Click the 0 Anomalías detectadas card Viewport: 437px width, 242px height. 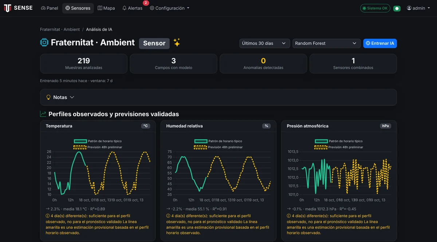pos(263,63)
